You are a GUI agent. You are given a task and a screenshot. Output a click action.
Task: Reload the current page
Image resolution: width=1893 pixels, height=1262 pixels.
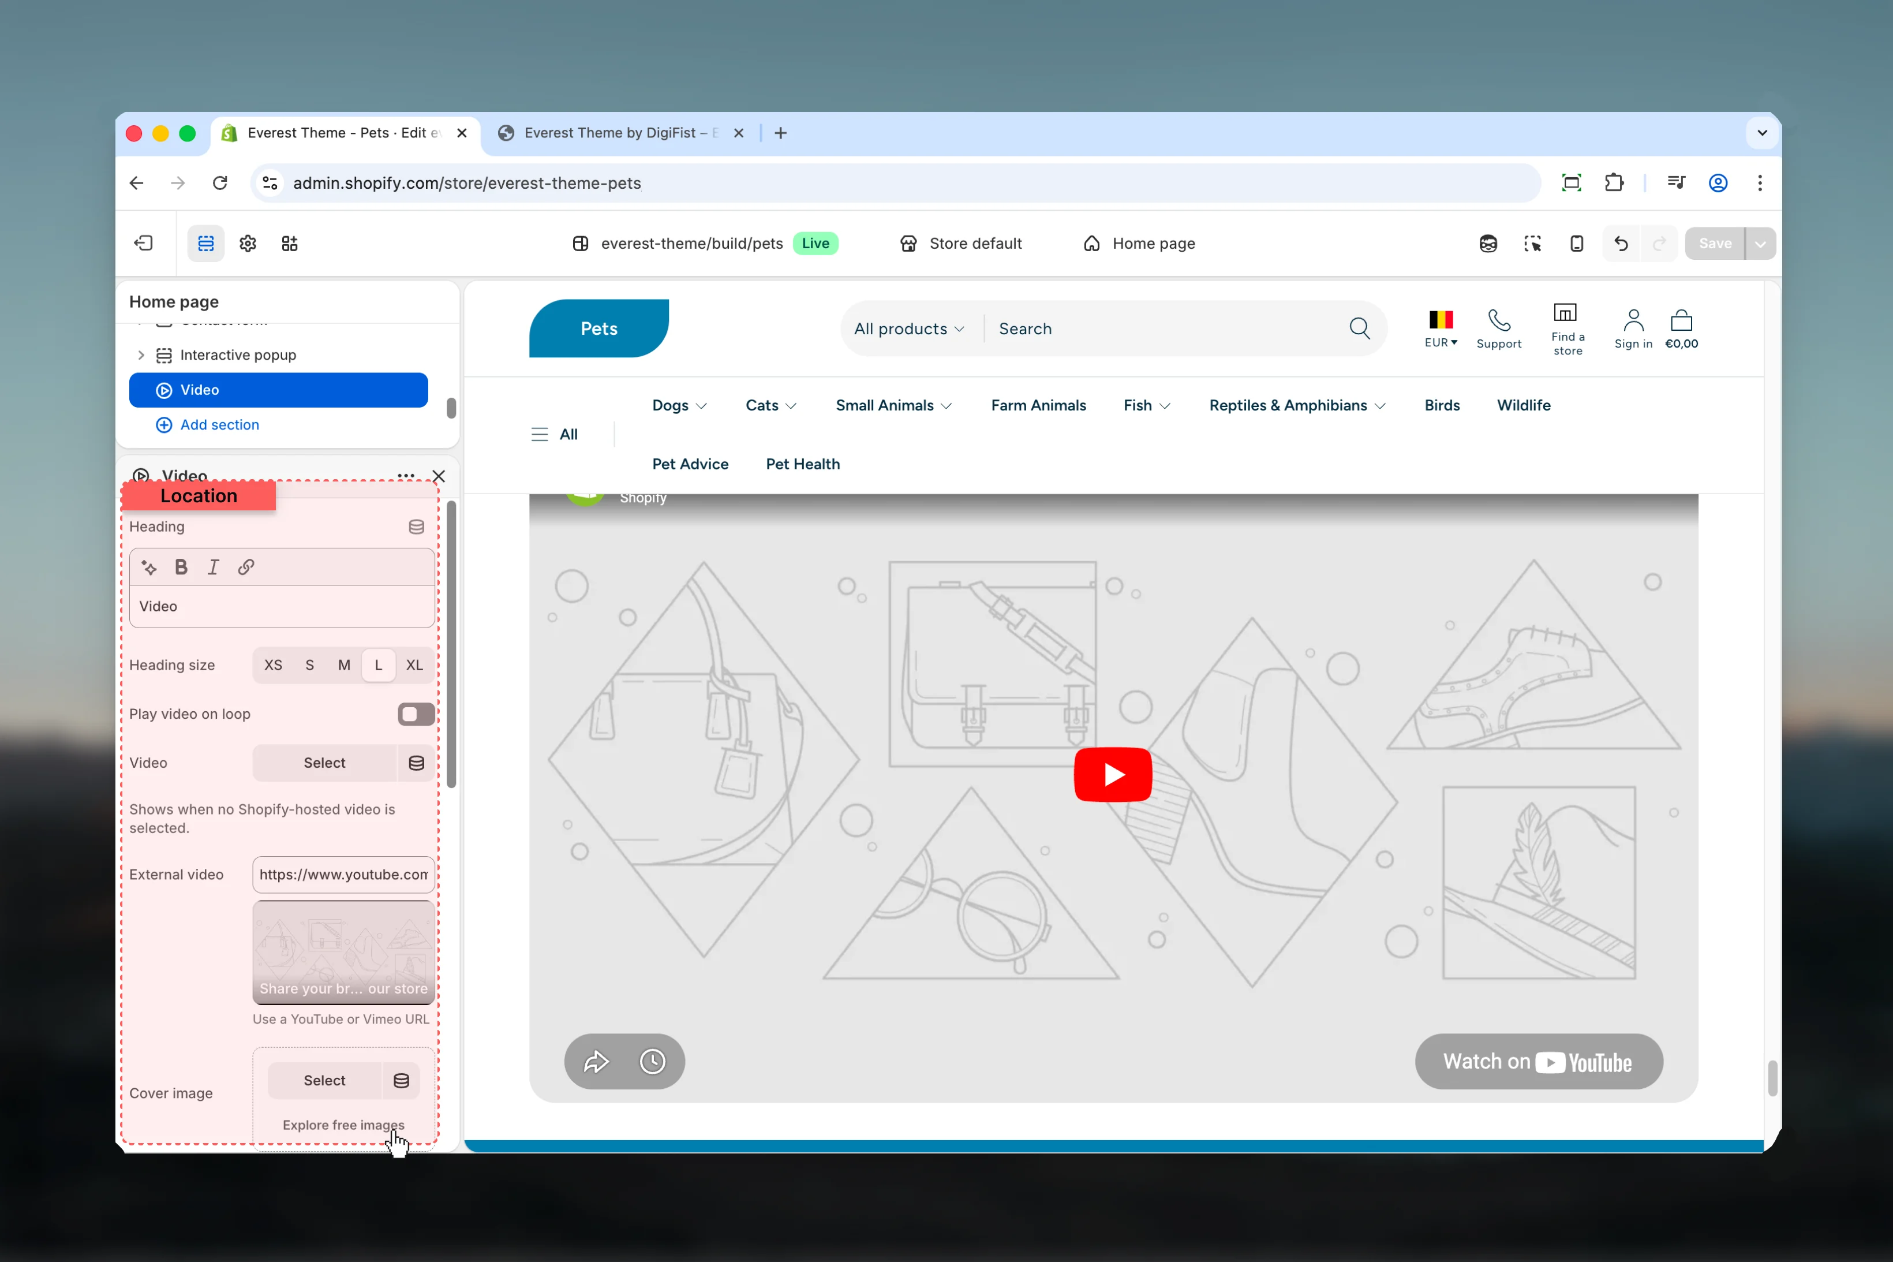coord(220,182)
